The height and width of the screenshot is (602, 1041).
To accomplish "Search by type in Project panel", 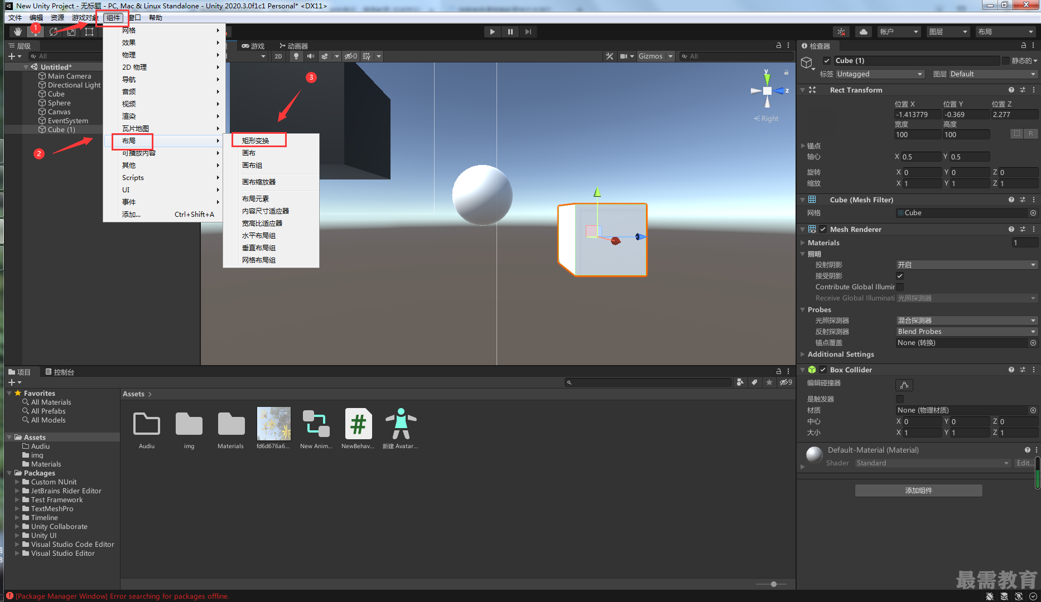I will (x=740, y=382).
